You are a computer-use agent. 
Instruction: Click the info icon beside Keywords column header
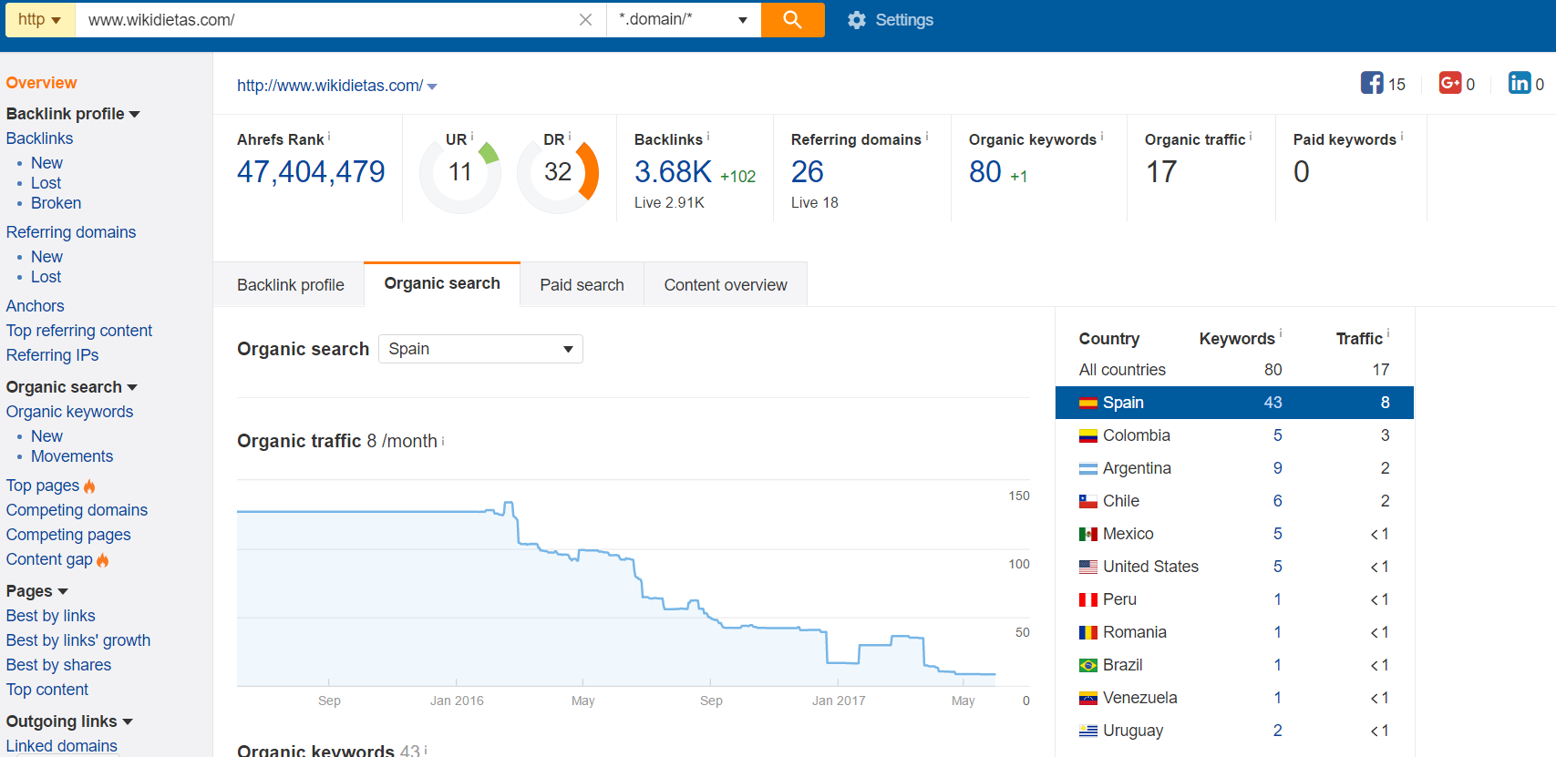(x=1281, y=334)
